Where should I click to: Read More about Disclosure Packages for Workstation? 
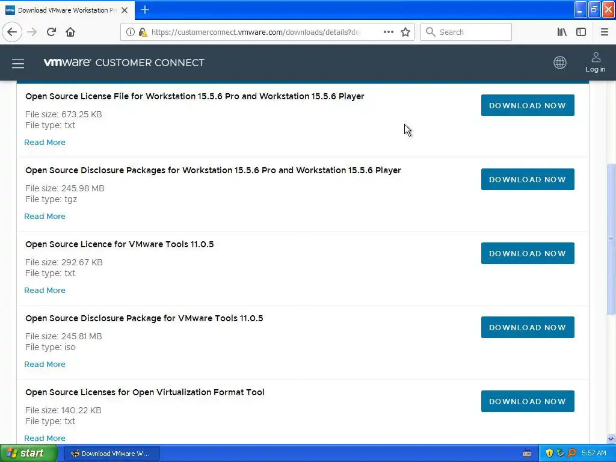pyautogui.click(x=45, y=216)
